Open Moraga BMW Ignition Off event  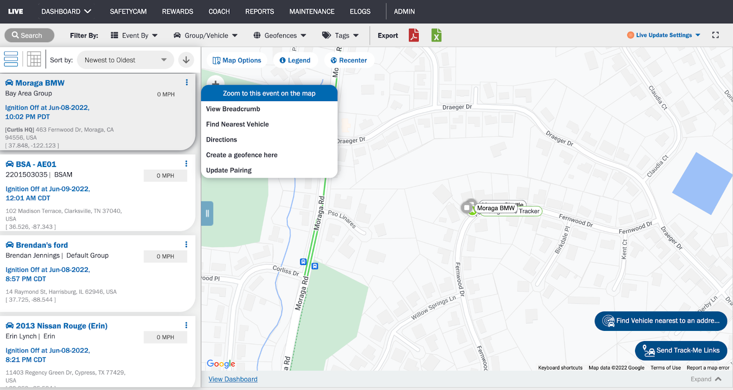[x=47, y=112]
